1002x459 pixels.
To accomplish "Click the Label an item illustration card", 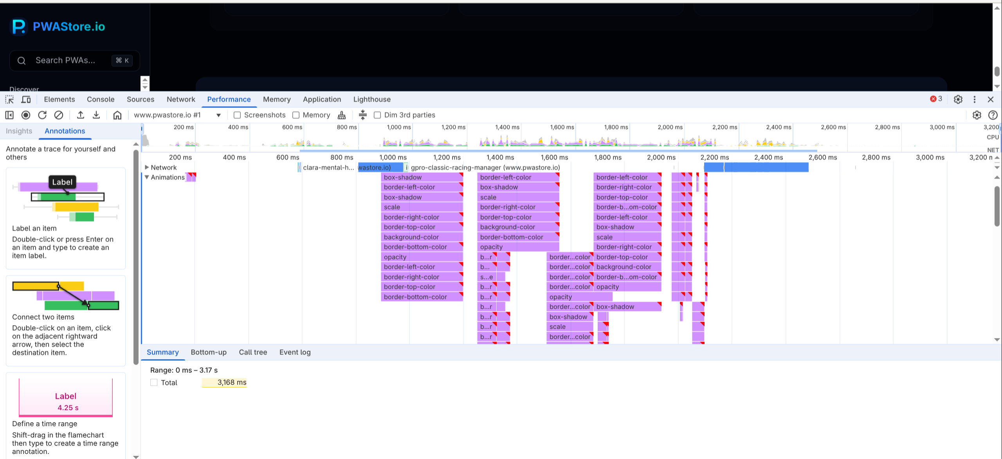I will coord(66,218).
